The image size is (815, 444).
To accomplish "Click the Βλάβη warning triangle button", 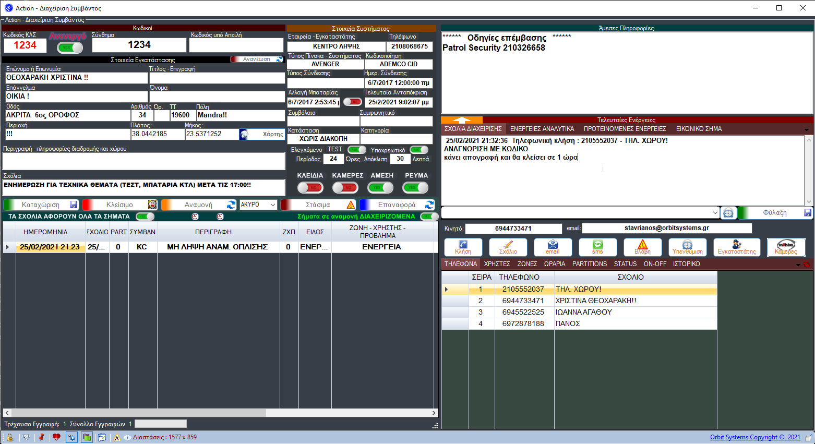I will tap(642, 247).
